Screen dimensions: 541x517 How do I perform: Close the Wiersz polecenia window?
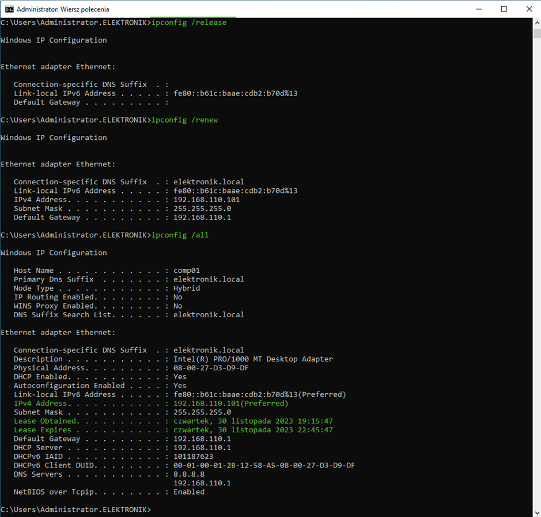pos(529,9)
